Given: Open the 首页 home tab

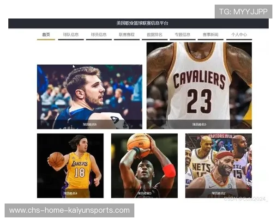Looking at the screenshot, I should point(46,35).
